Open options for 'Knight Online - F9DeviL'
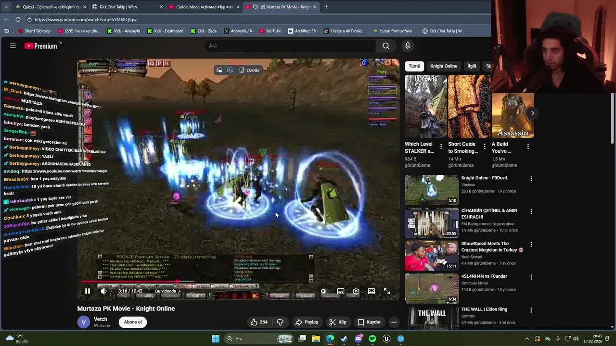The image size is (616, 346). coord(531,179)
